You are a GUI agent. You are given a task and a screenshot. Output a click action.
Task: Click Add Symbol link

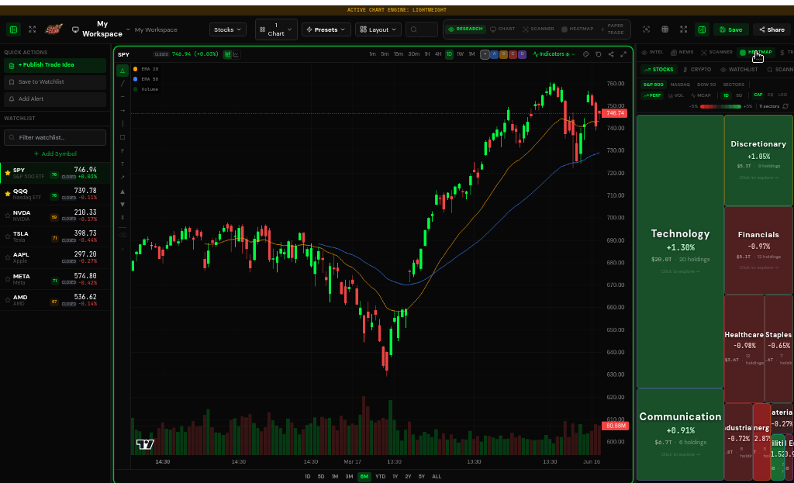(x=55, y=154)
